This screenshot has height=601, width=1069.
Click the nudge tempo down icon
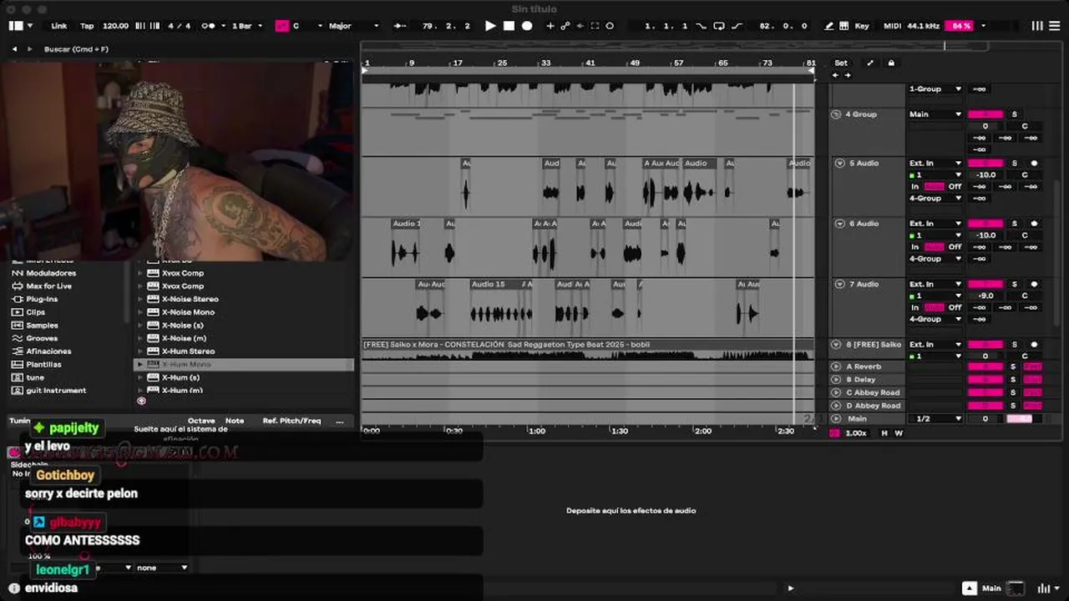[x=140, y=26]
